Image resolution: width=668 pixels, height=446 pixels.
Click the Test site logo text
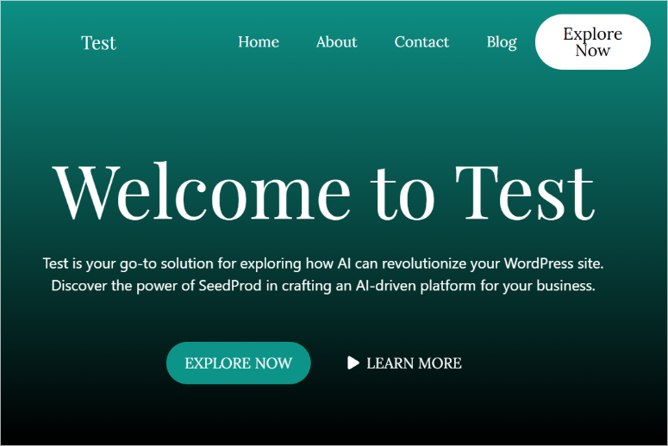coord(98,42)
